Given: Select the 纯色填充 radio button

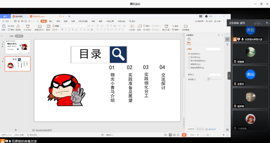Looking at the screenshot, I should click(189, 54).
